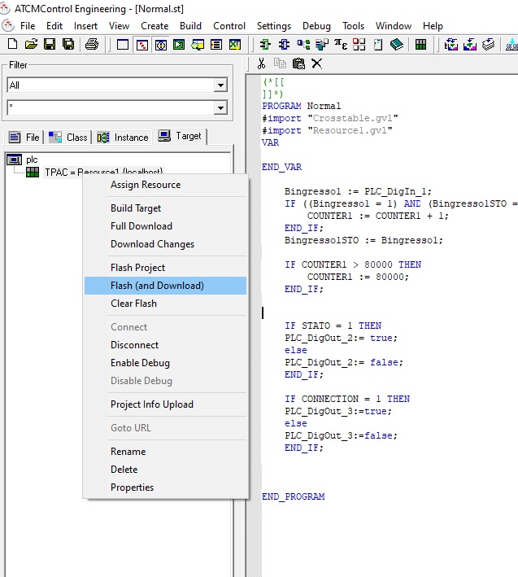Screen dimensions: 518x577
Task: Toggle the yellow circle window view icon
Action: click(161, 45)
